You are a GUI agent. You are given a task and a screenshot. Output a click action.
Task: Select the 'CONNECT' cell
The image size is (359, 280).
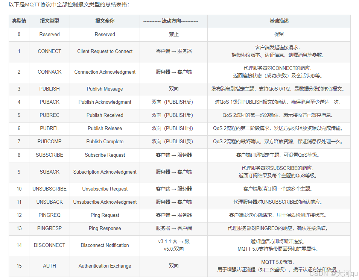point(49,51)
